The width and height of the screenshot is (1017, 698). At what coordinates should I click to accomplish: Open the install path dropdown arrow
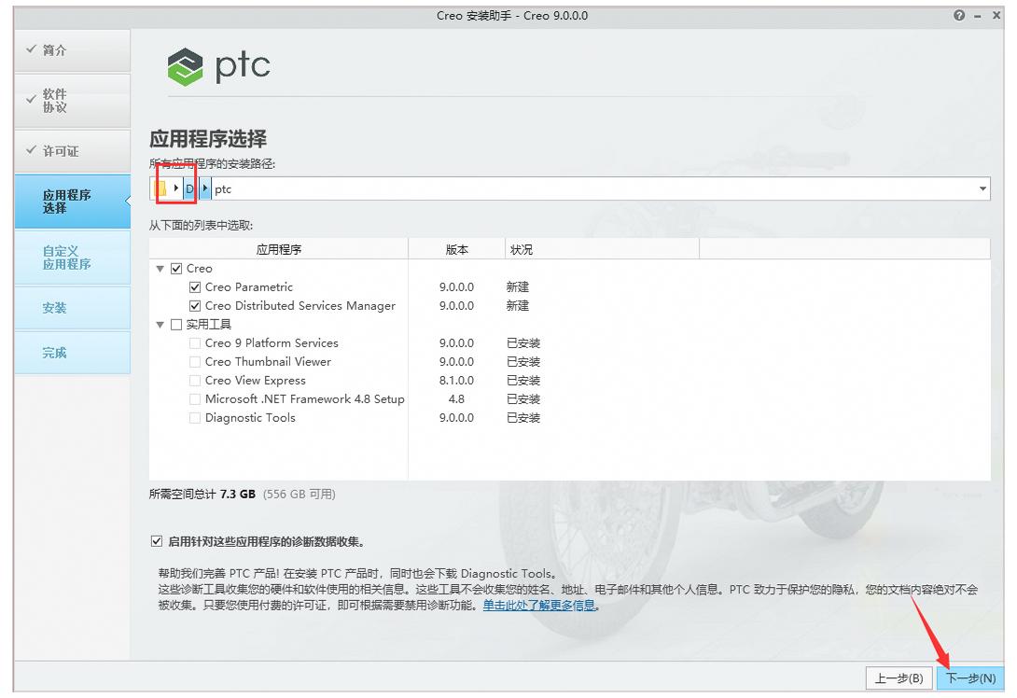982,189
